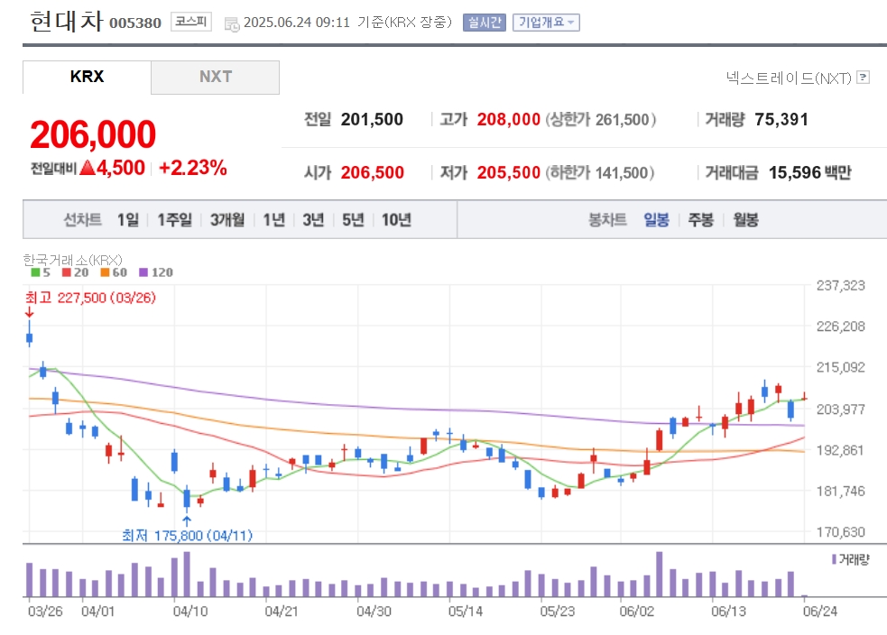Toggle the 실시간 real-time button

(x=485, y=23)
